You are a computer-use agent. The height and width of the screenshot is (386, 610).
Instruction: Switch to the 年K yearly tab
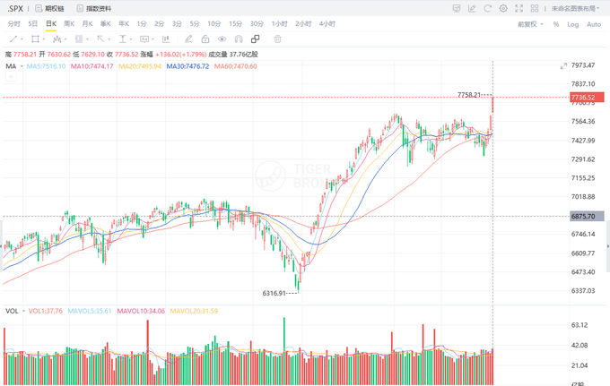pyautogui.click(x=124, y=23)
